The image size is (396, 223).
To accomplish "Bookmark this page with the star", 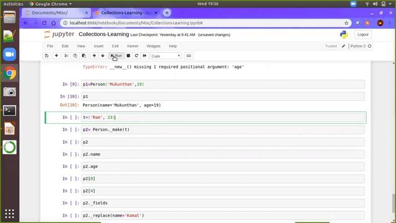I will tap(346, 23).
